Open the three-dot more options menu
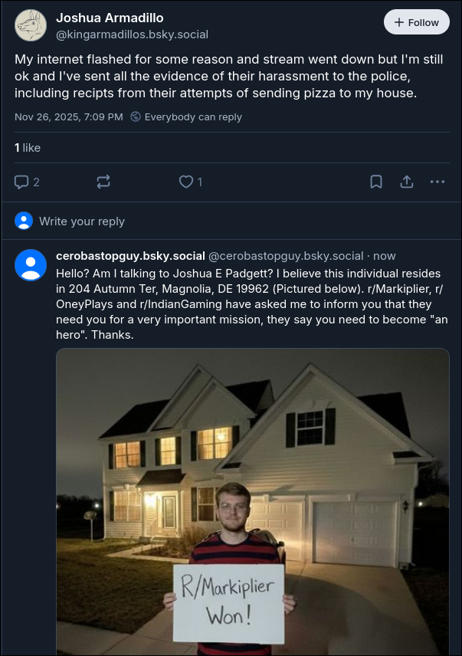 pyautogui.click(x=437, y=182)
